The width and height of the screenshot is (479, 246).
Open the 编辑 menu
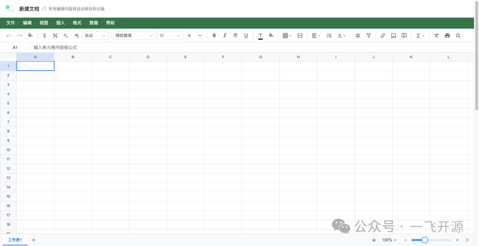tap(27, 23)
